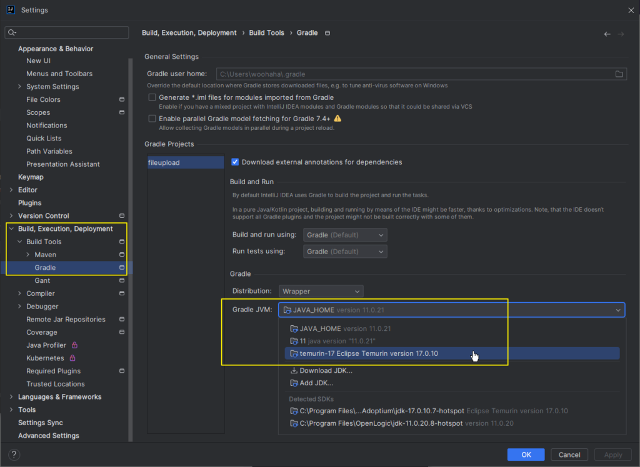The width and height of the screenshot is (640, 467).
Task: Open the Distribution Wrapper dropdown
Action: pos(321,291)
